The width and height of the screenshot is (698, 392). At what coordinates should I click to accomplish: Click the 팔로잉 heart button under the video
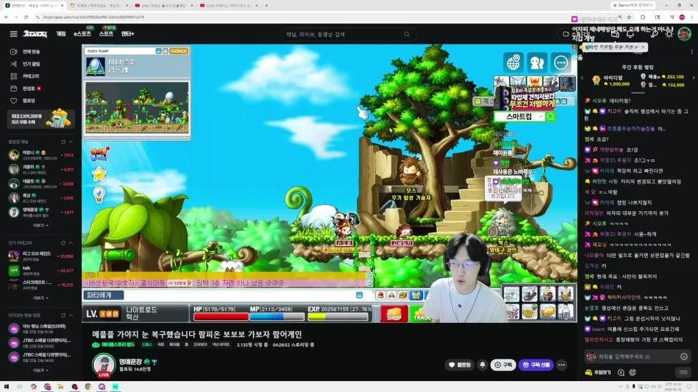click(x=460, y=365)
